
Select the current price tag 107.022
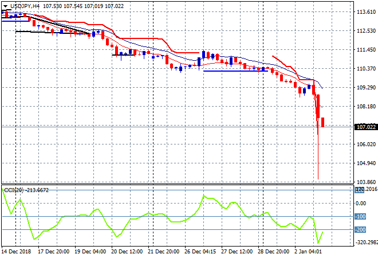pyautogui.click(x=366, y=127)
